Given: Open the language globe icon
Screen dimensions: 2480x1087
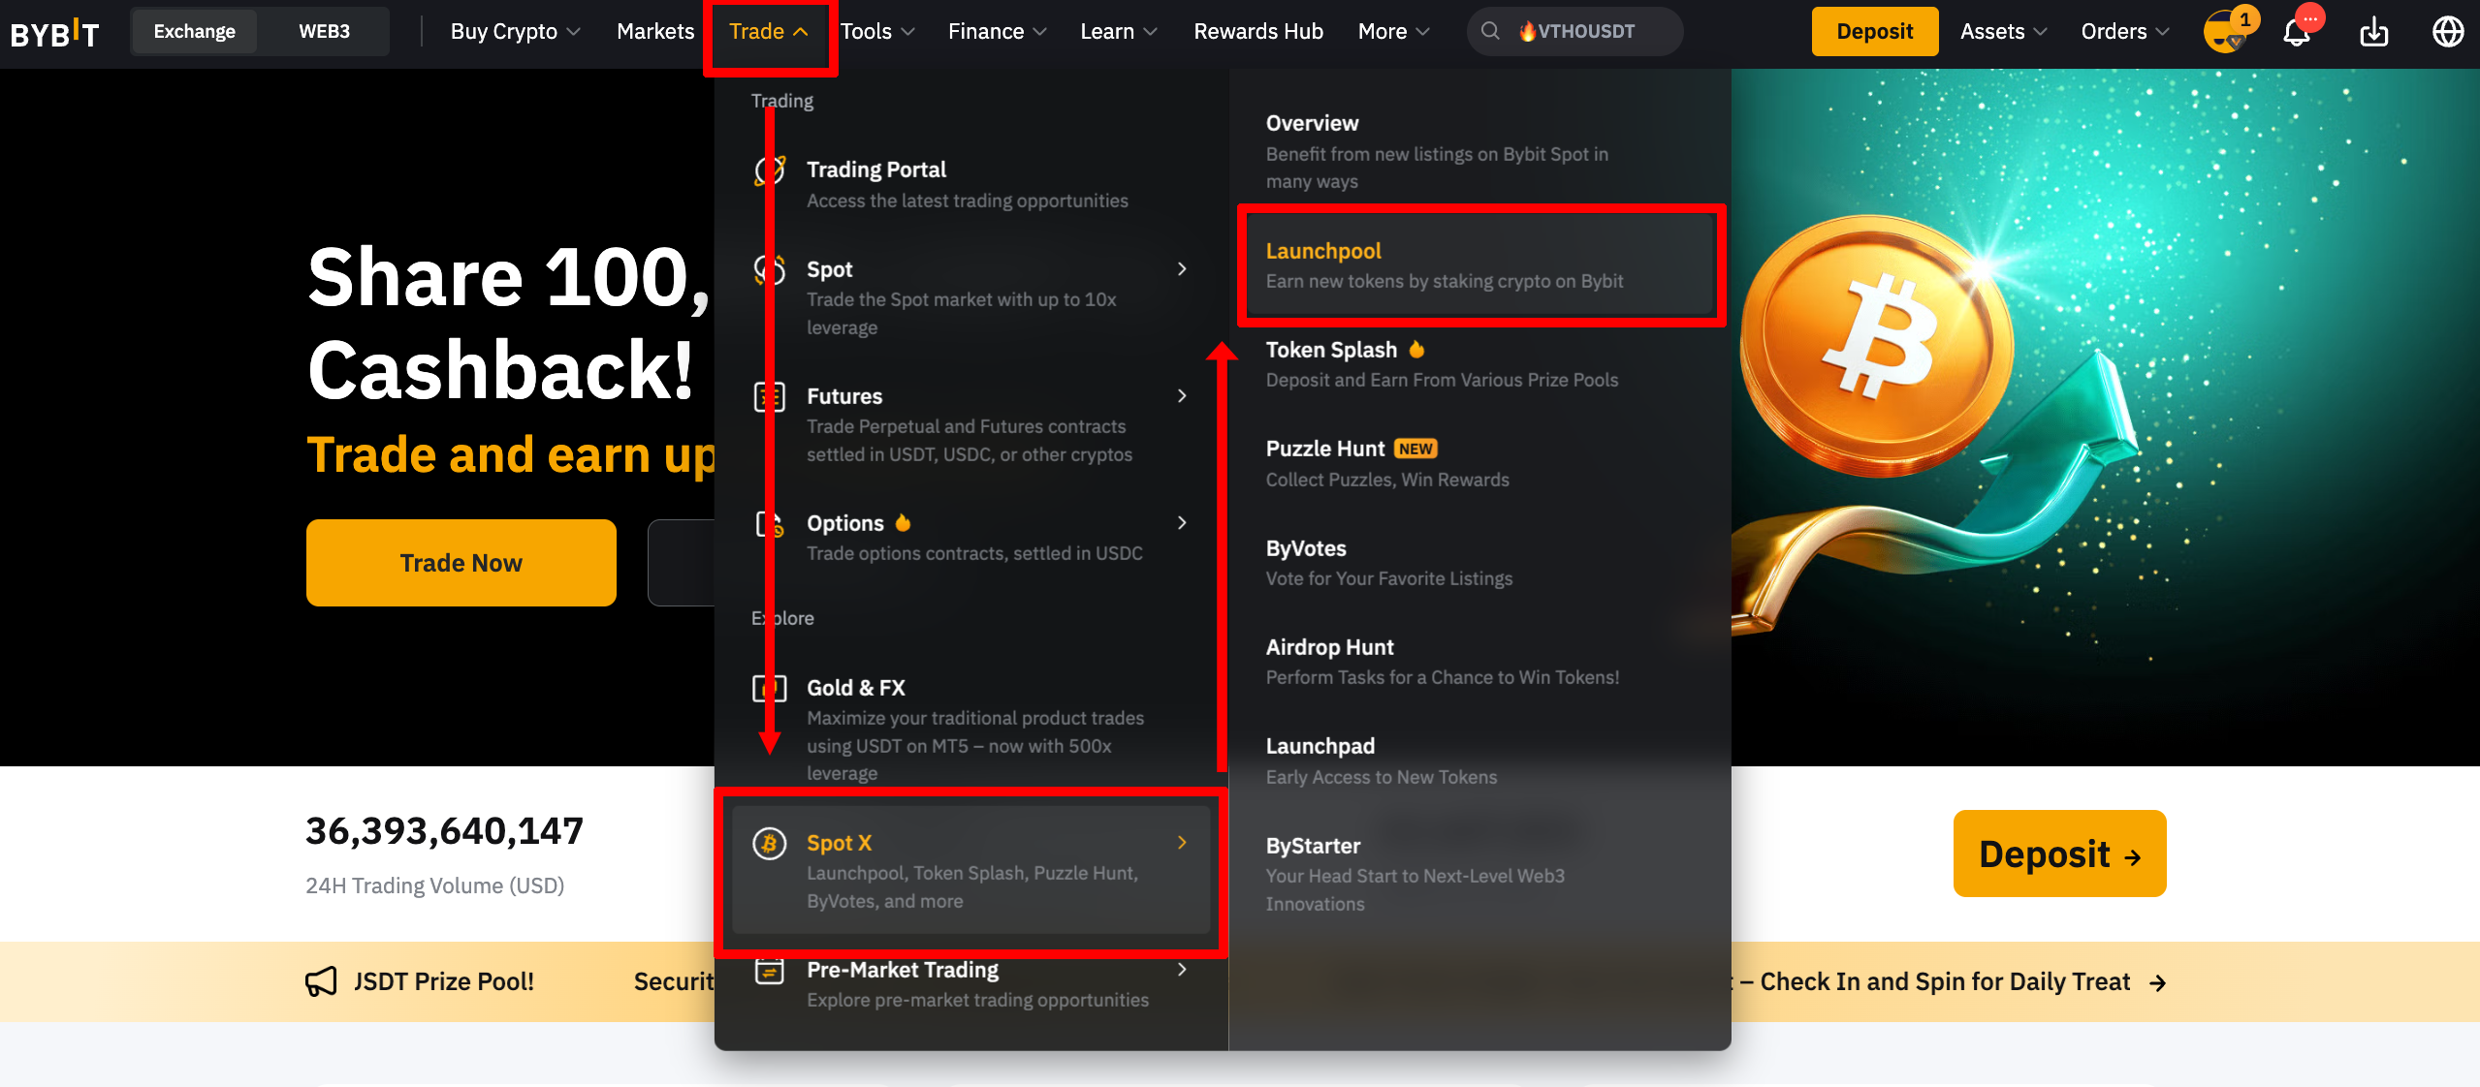Looking at the screenshot, I should (2448, 32).
